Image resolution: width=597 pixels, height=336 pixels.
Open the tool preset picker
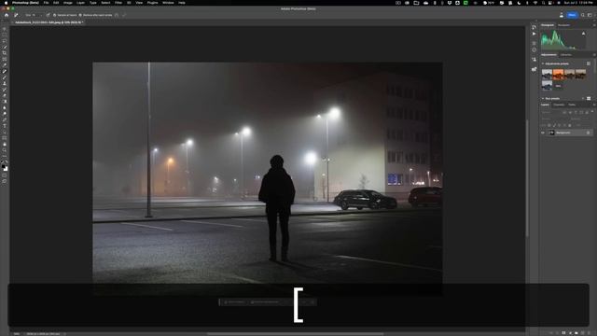(x=16, y=15)
